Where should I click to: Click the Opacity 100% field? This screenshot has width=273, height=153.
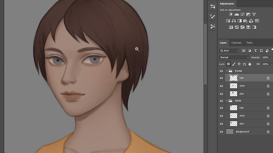(x=265, y=57)
